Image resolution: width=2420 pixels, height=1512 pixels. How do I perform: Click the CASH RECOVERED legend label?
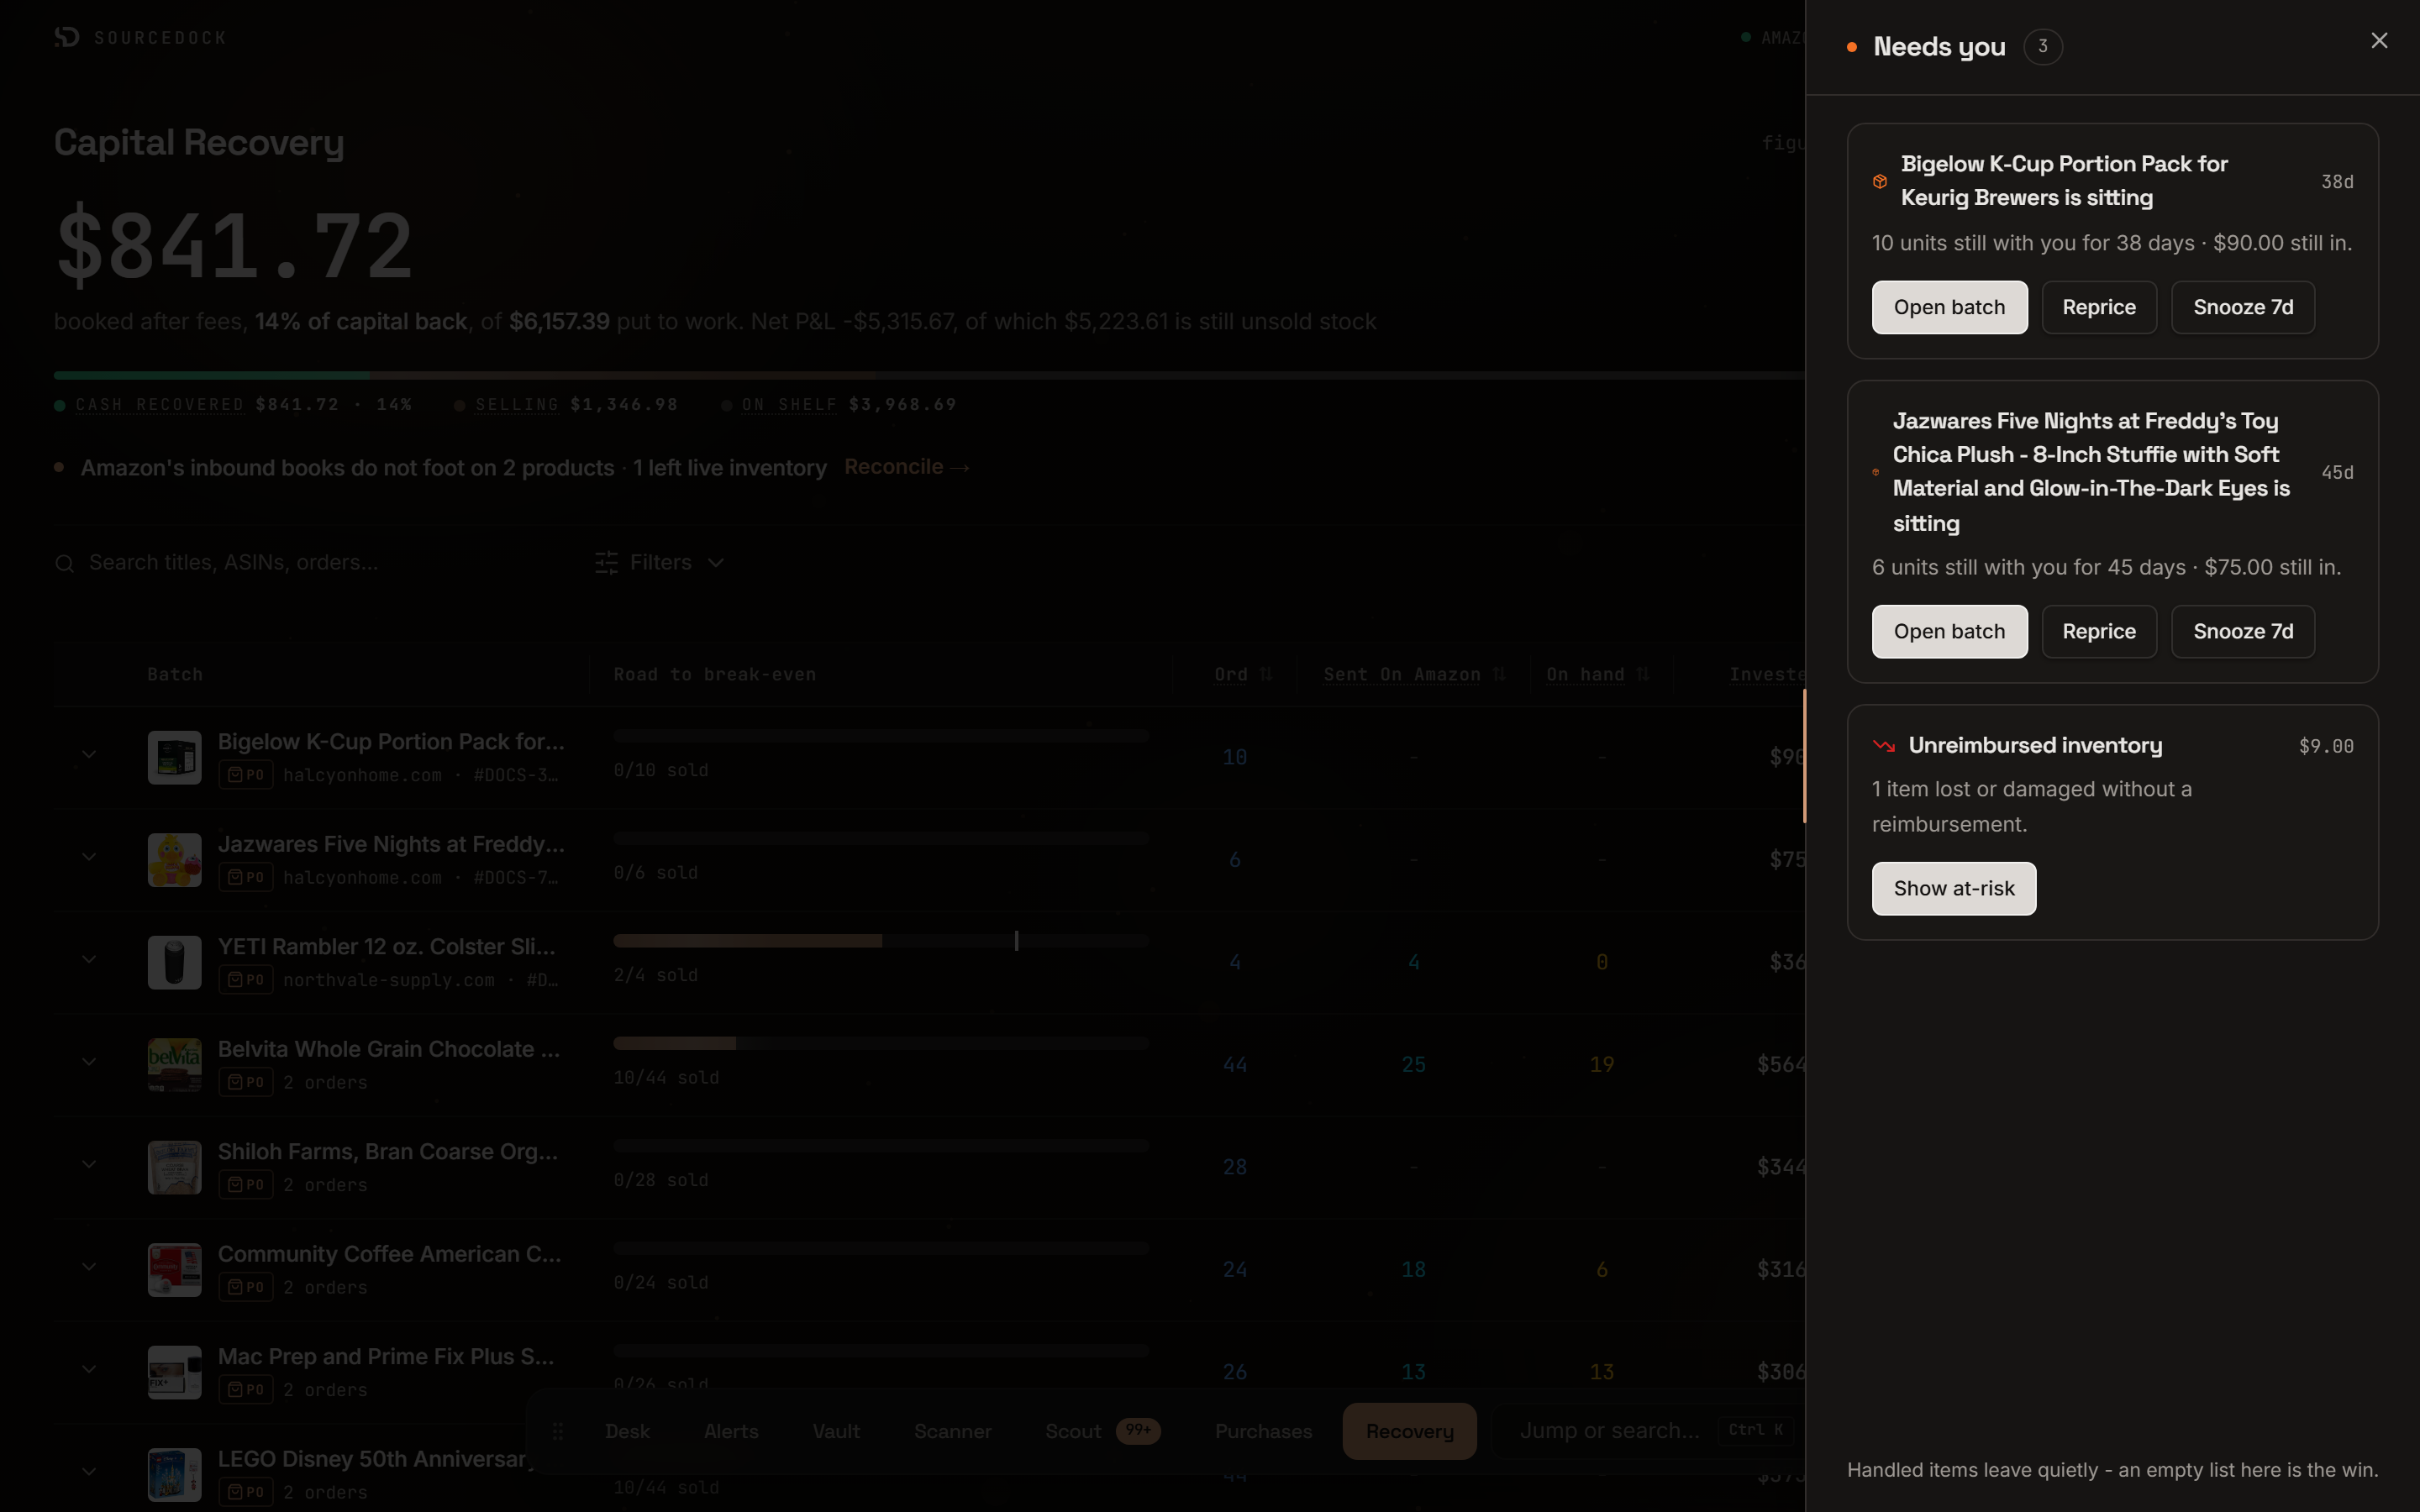click(160, 404)
